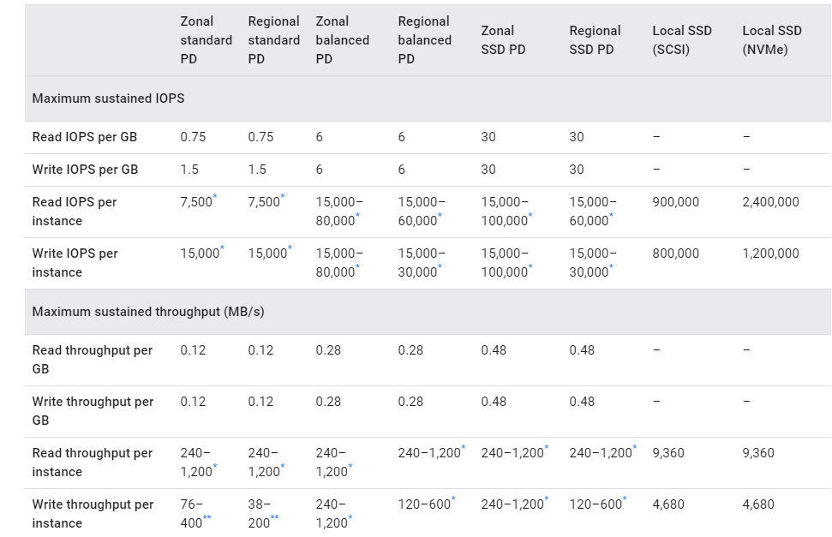Image resolution: width=832 pixels, height=537 pixels.
Task: Select the Zonal standard PD column header
Action: [206, 39]
